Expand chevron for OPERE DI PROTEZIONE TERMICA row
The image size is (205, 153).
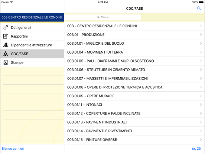pyautogui.click(x=201, y=87)
